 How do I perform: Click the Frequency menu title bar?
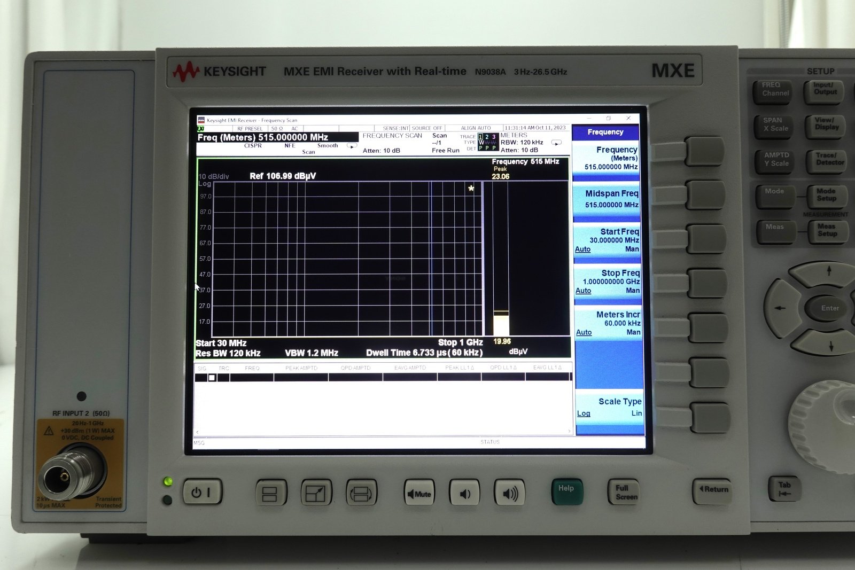[605, 132]
